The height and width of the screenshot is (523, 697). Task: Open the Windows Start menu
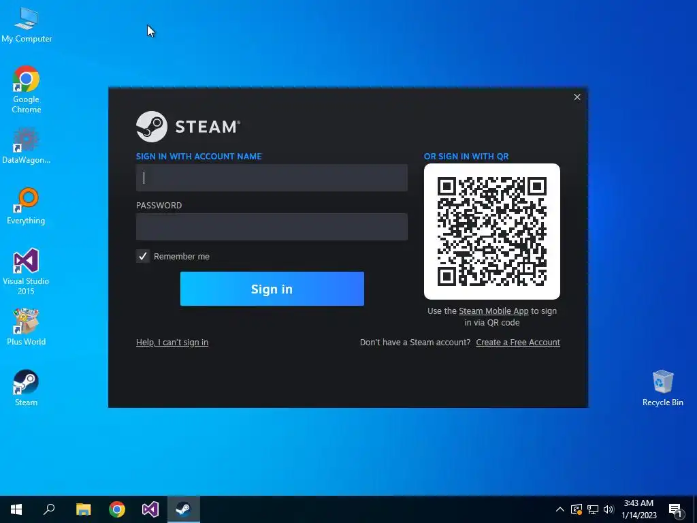click(x=16, y=509)
